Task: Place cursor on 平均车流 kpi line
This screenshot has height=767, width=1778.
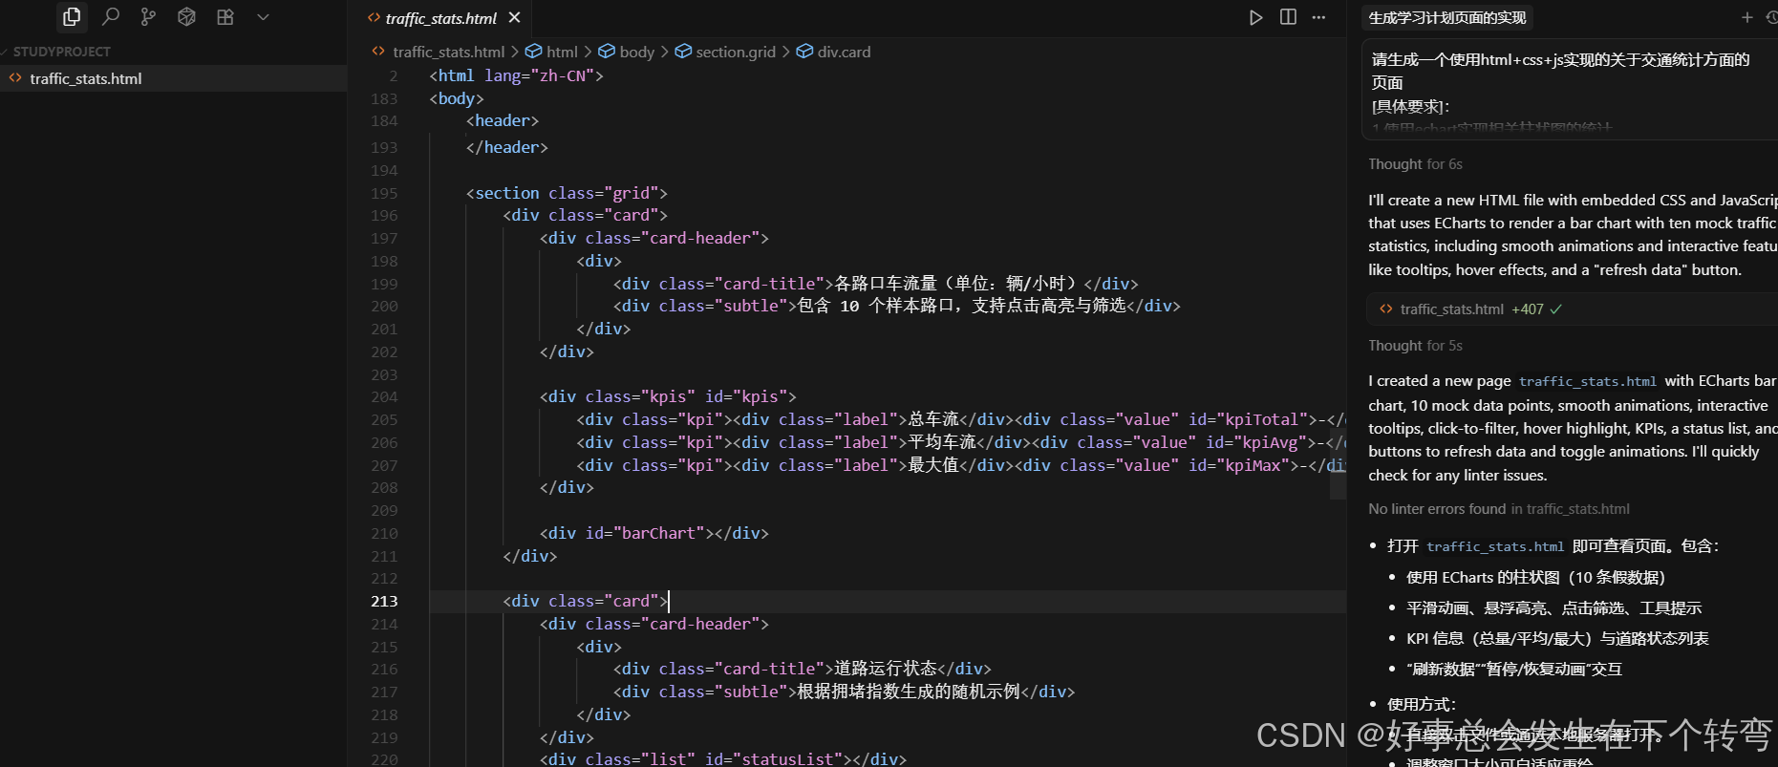Action: (x=960, y=442)
